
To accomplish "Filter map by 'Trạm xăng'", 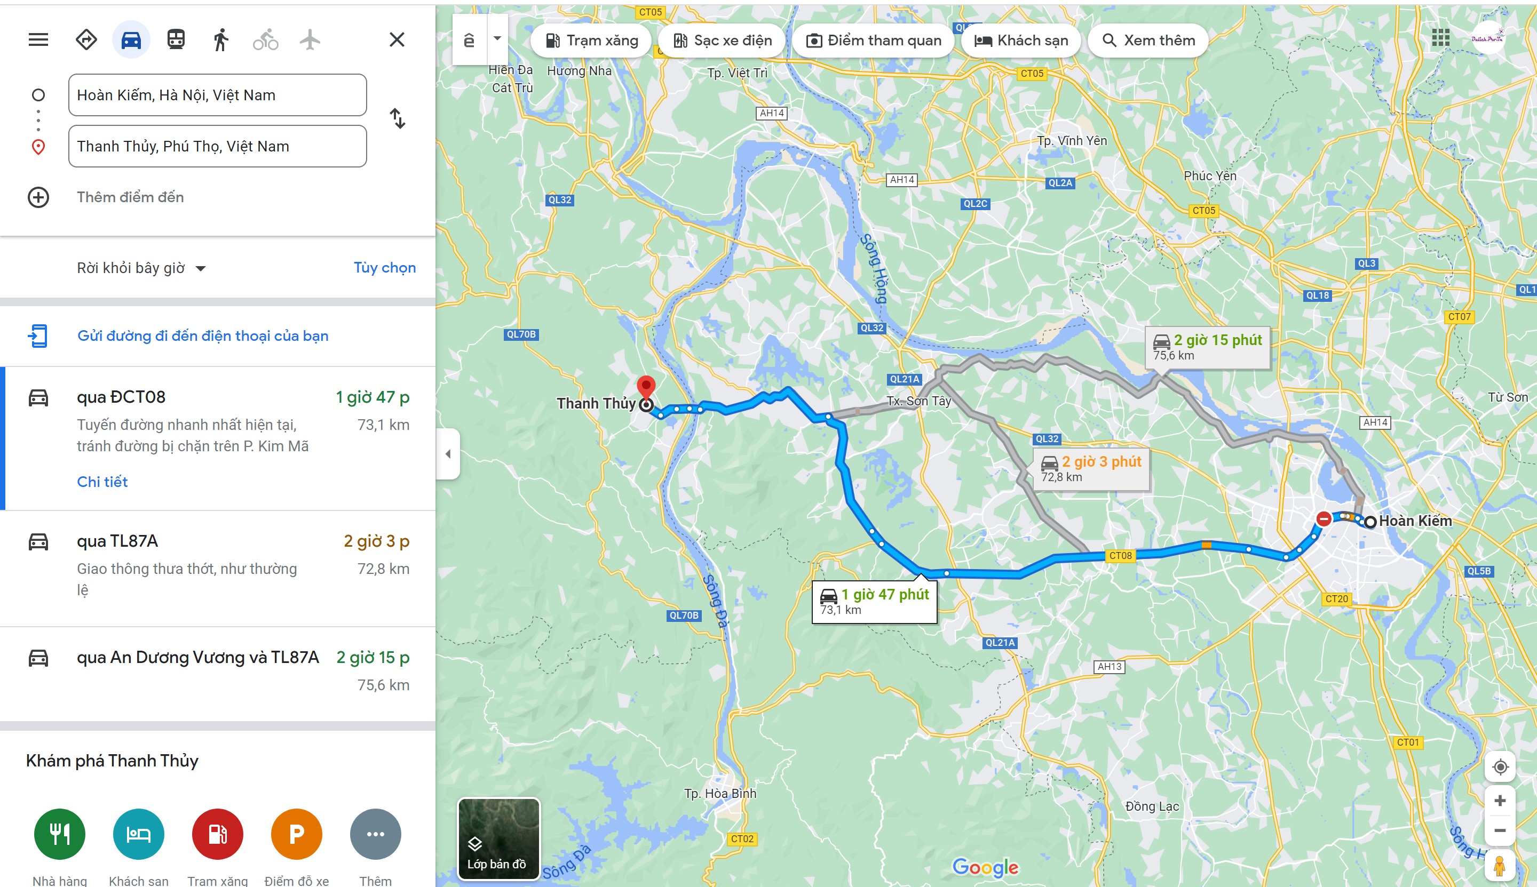I will [591, 40].
